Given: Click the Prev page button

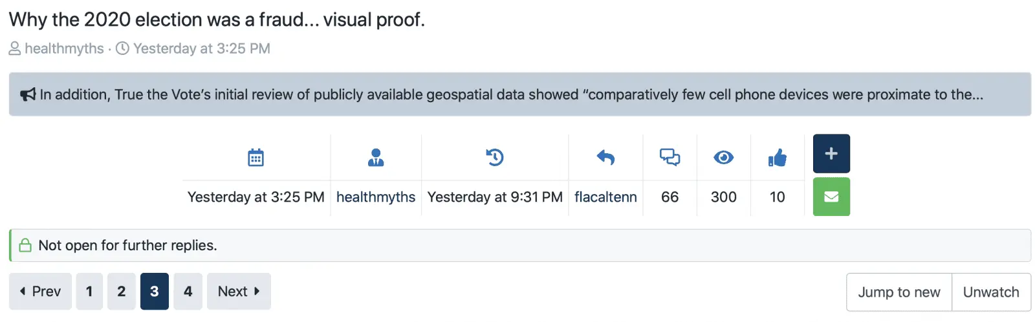Looking at the screenshot, I should pyautogui.click(x=40, y=292).
